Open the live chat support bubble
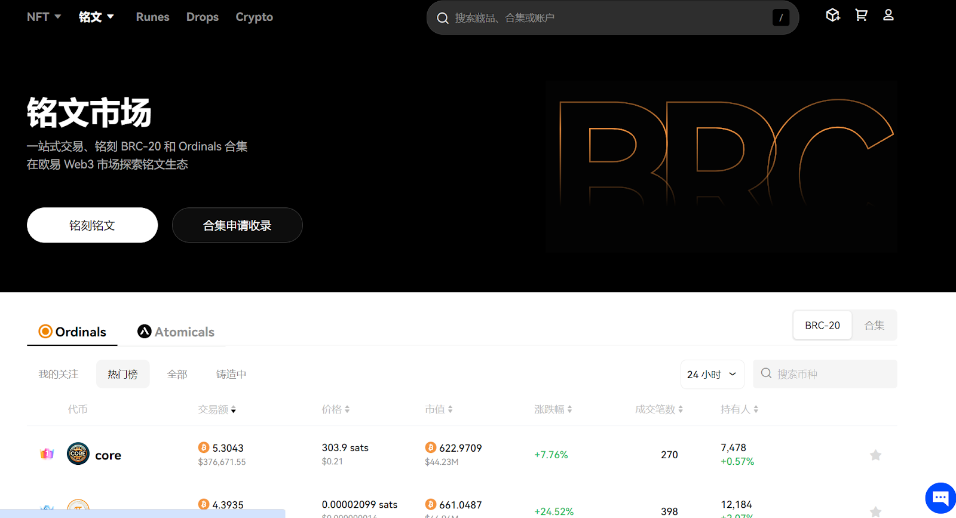 click(x=940, y=498)
